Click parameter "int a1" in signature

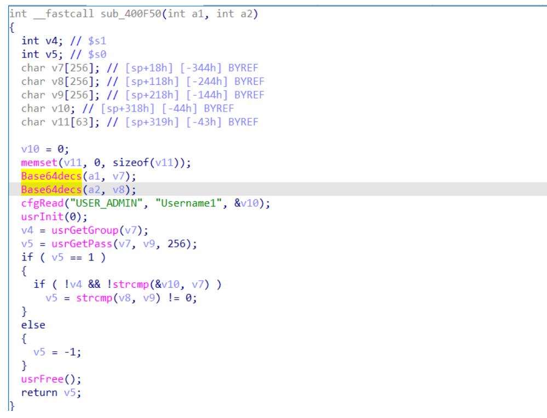tap(185, 14)
